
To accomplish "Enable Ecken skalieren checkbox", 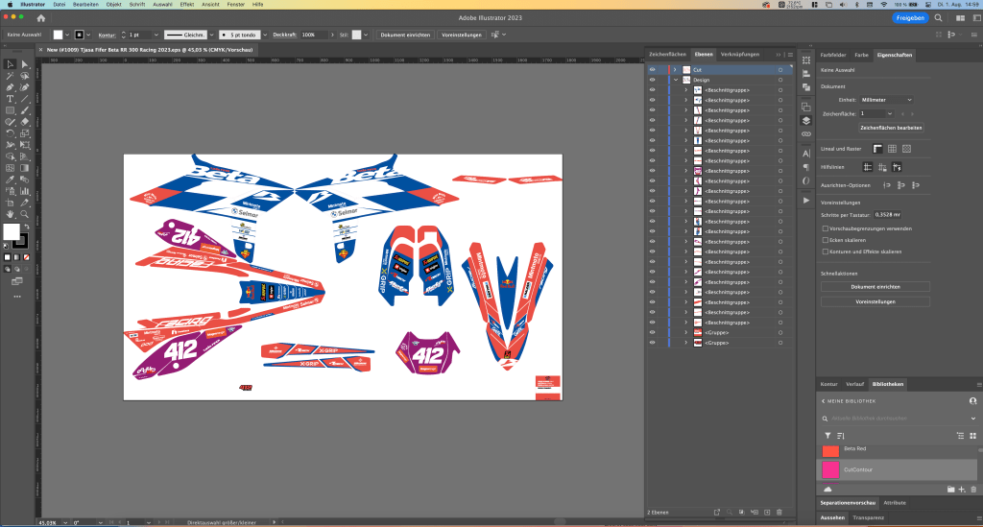I will pos(827,240).
